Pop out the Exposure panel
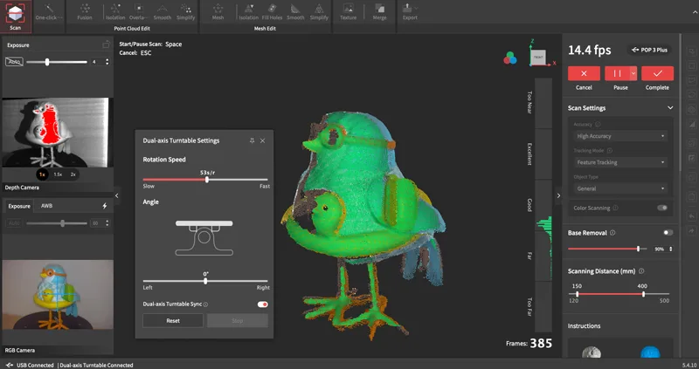This screenshot has width=699, height=369. 106,44
